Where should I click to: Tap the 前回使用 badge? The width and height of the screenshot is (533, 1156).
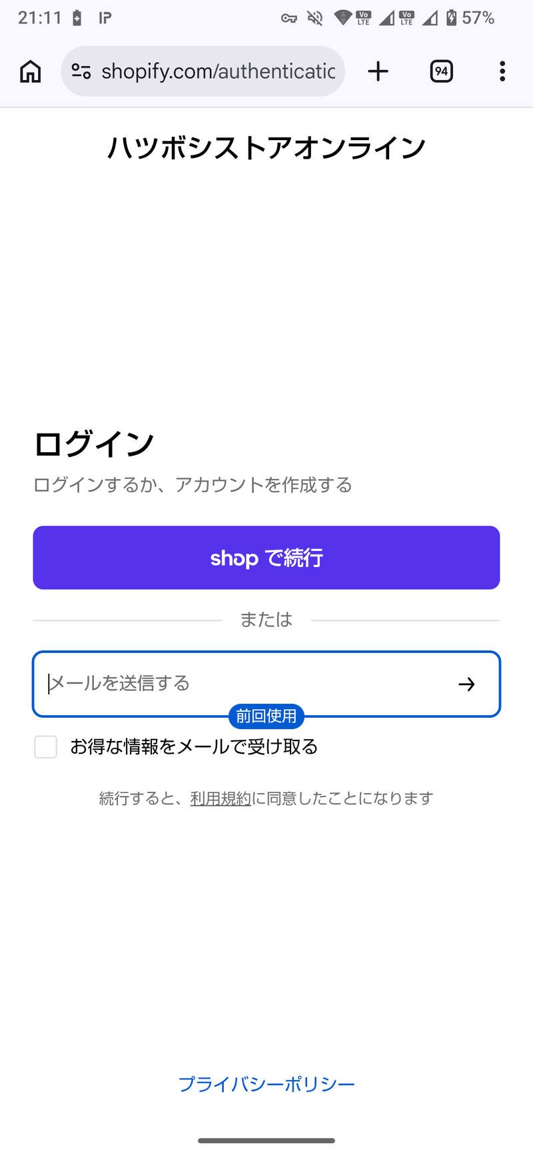tap(266, 716)
